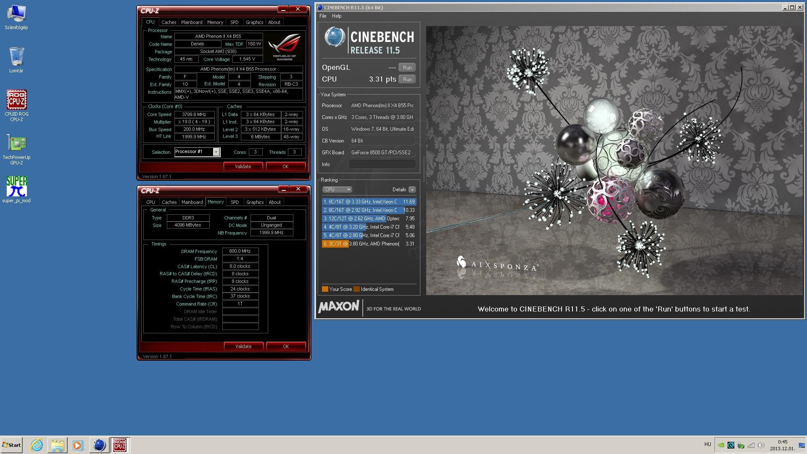
Task: Launch TechPowerUp GPU-Z desktop shortcut
Action: pos(16,149)
